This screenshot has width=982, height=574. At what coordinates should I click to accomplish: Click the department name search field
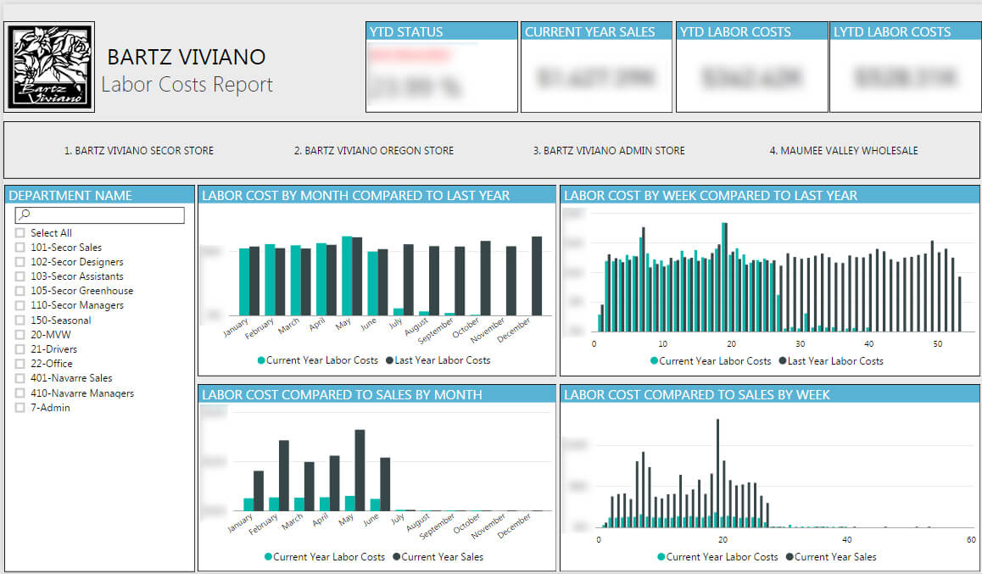click(x=100, y=215)
